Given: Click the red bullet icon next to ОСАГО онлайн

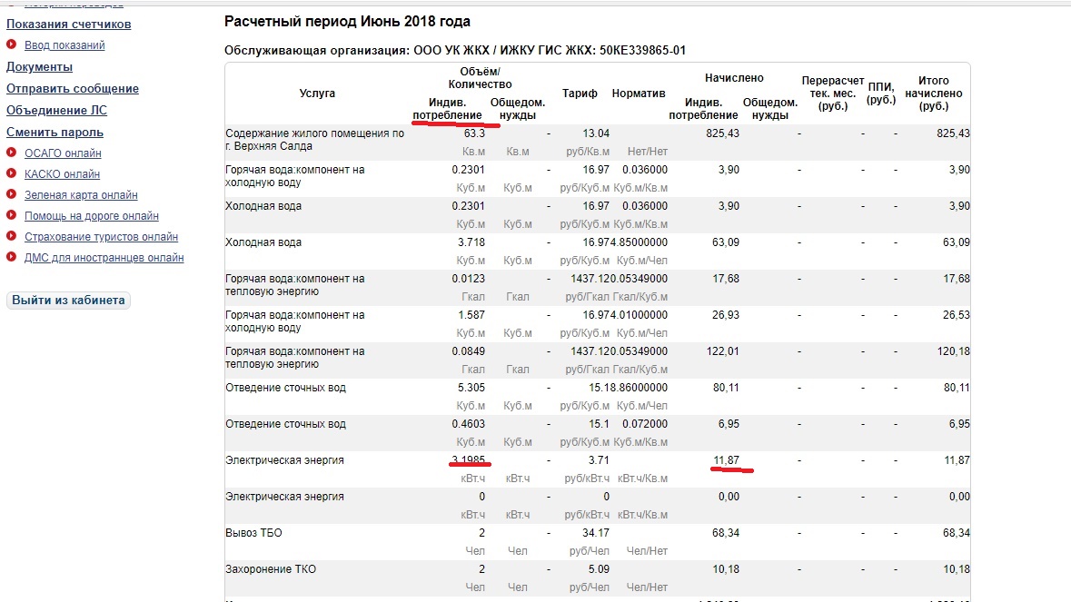Looking at the screenshot, I should (11, 153).
